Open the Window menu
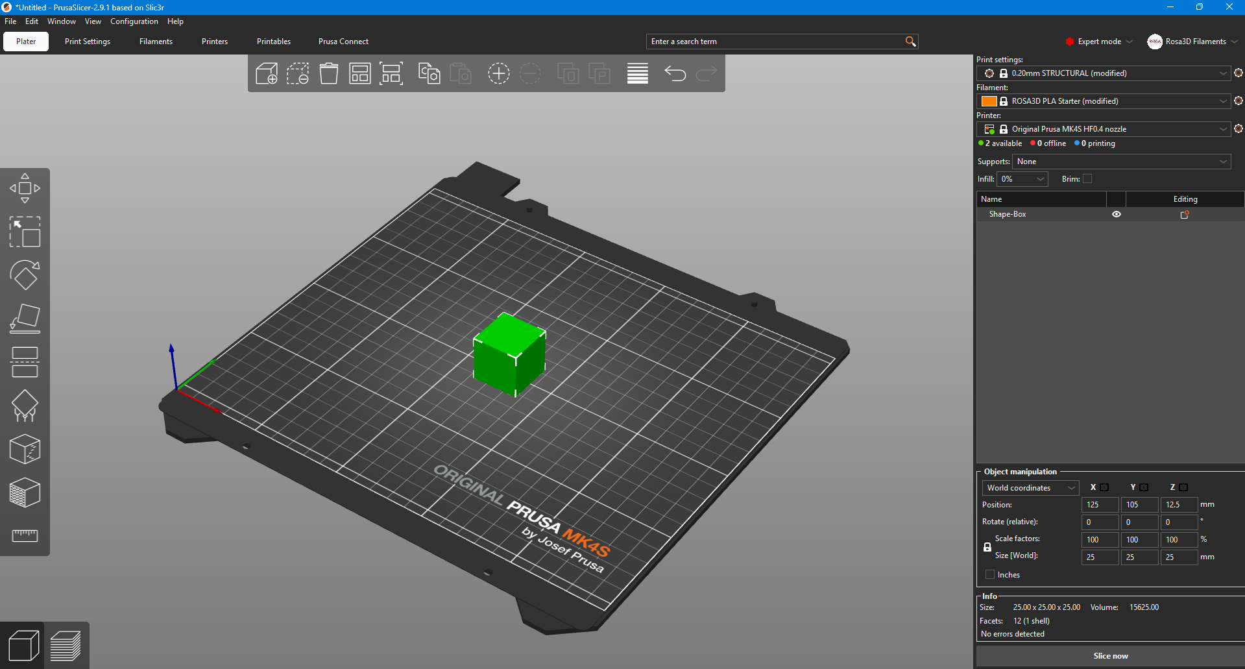Viewport: 1245px width, 669px height. coord(62,21)
